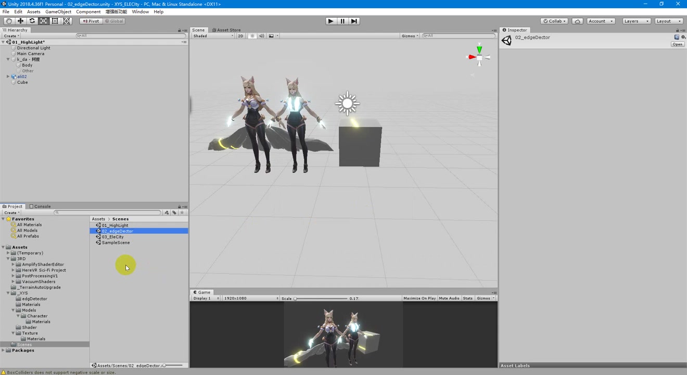
Task: Search Project by type icon
Action: coord(167,213)
